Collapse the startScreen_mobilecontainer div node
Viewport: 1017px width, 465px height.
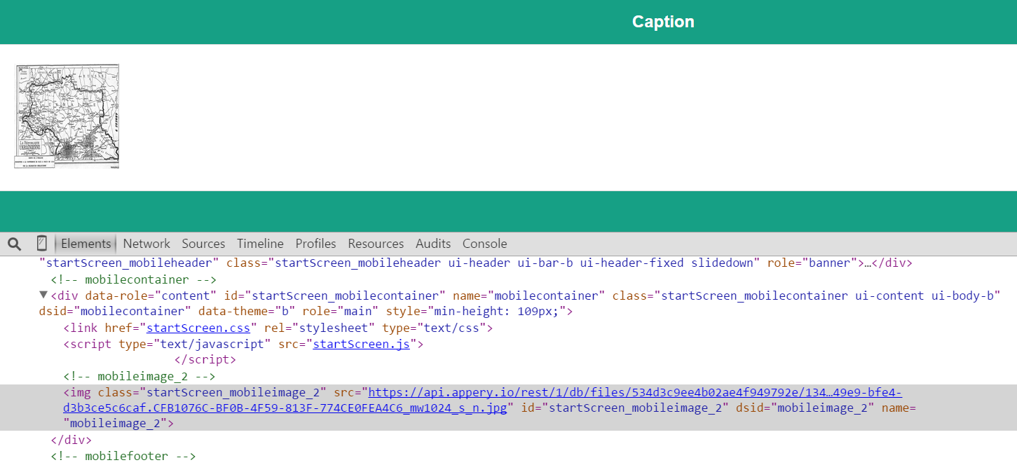point(43,295)
